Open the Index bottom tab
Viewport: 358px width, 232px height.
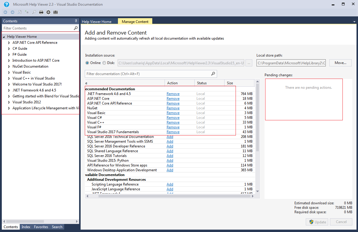(26, 227)
